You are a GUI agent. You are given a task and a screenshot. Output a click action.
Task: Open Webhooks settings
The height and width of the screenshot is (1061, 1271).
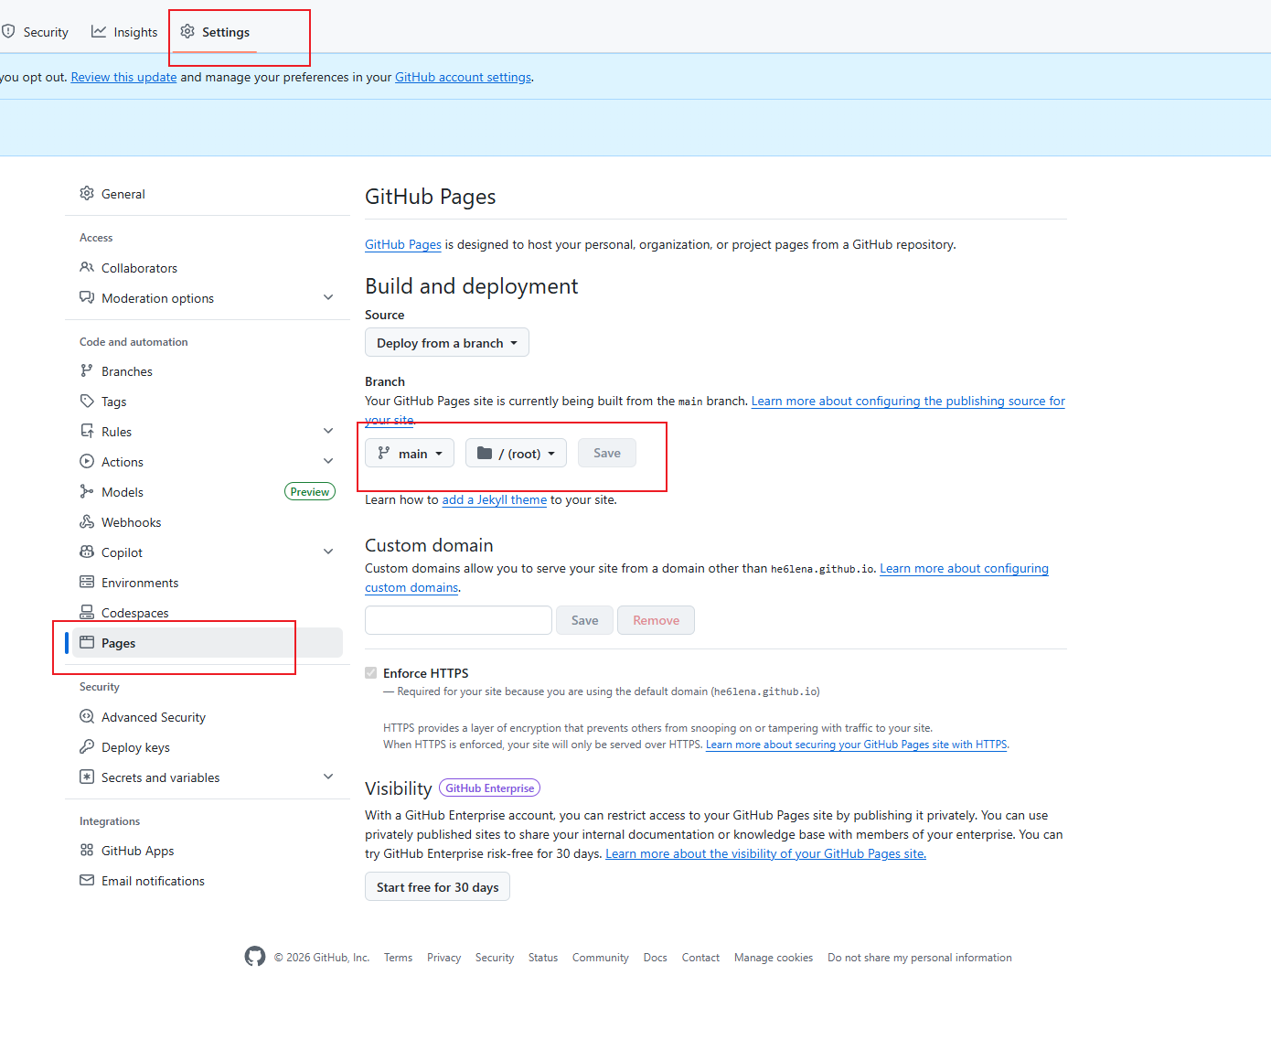[208, 522]
